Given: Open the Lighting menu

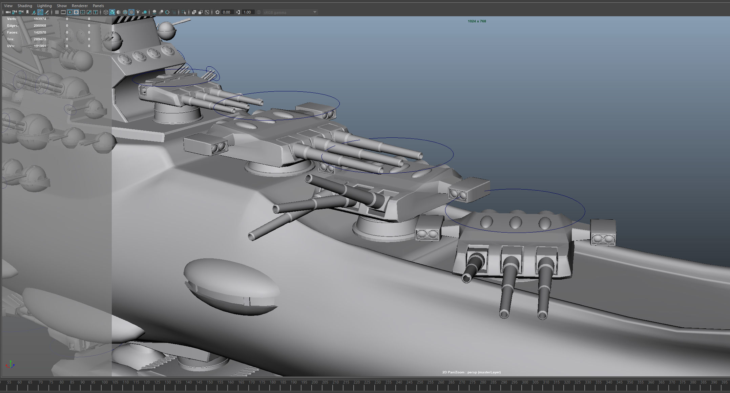Looking at the screenshot, I should click(x=44, y=5).
